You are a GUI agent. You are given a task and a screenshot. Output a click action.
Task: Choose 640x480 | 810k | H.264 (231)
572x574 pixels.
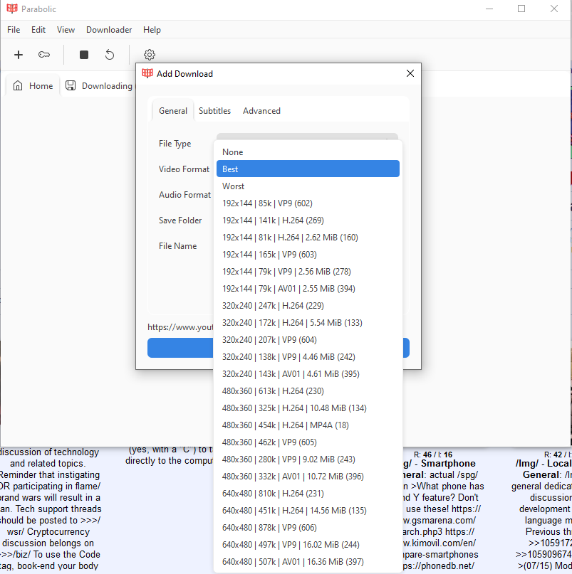pyautogui.click(x=308, y=494)
